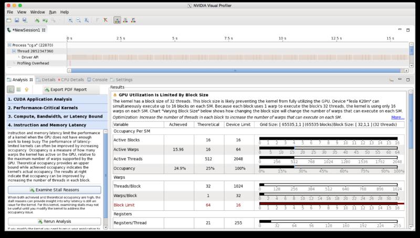
Task: Switch to the Console tab
Action: 97,80
